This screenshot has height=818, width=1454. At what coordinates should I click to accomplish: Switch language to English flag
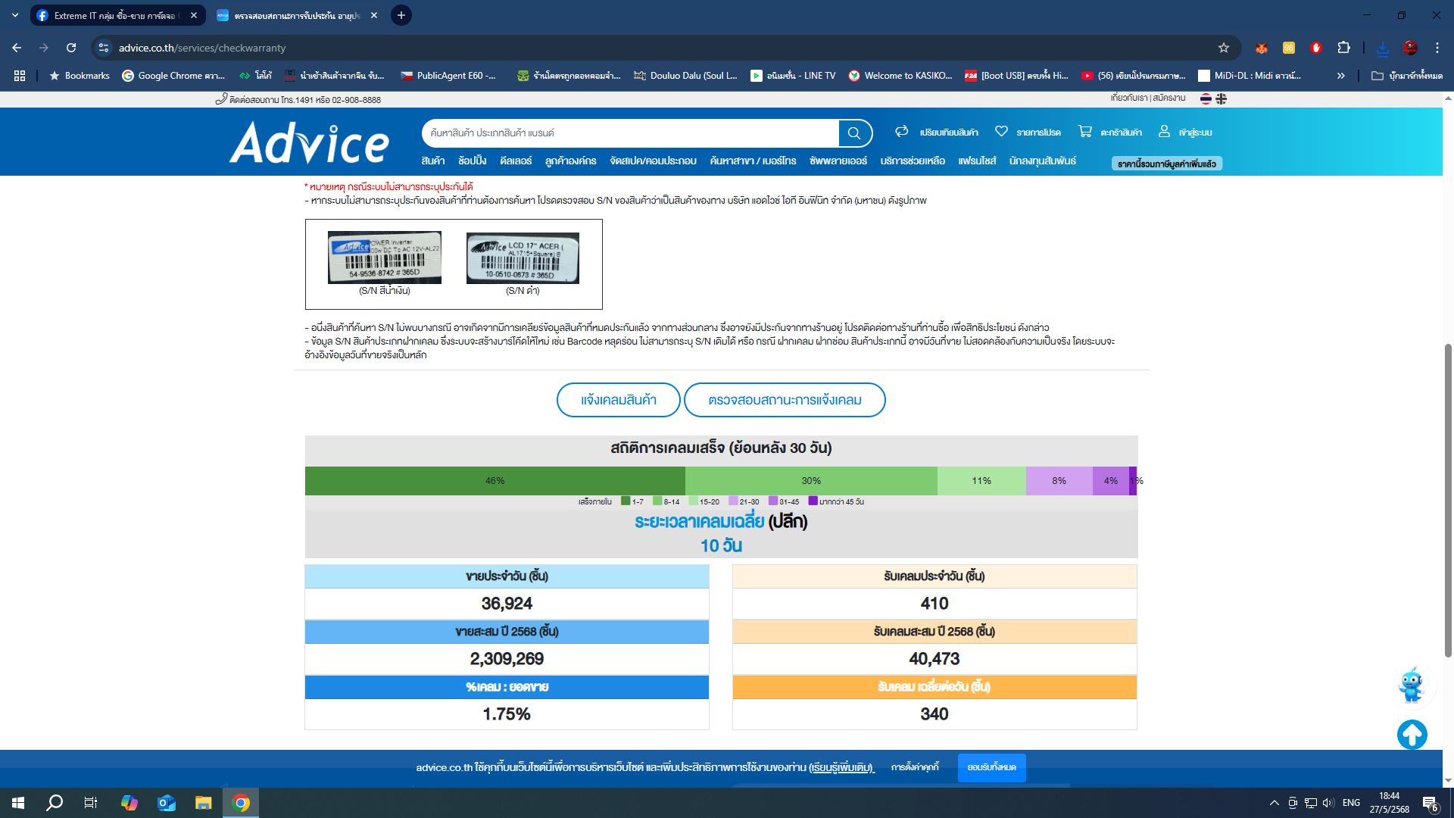click(x=1221, y=98)
